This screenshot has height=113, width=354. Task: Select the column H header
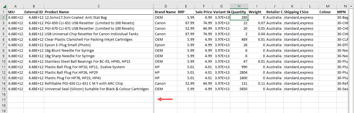coord(239,6)
